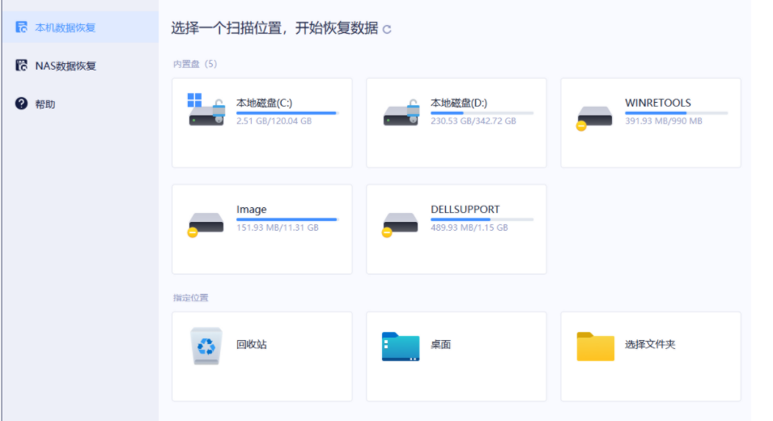Click the 本地磁盘(D:) storage usage bar
The image size is (773, 421).
coord(482,113)
